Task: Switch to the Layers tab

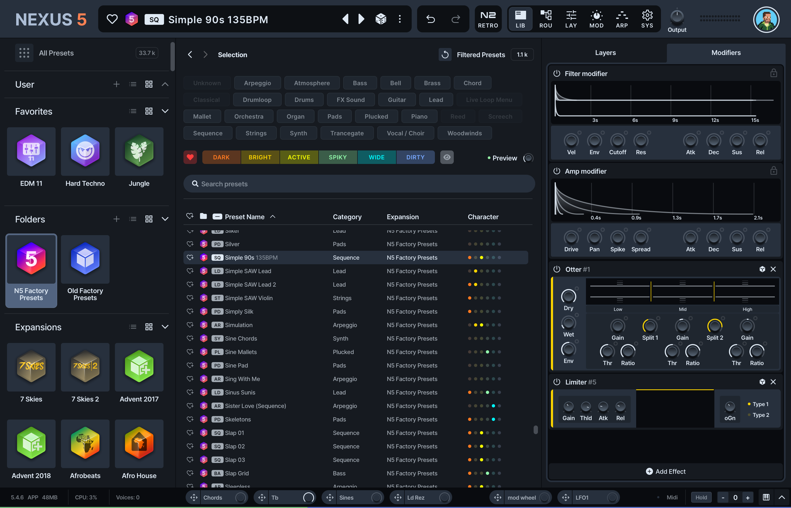Action: pyautogui.click(x=605, y=53)
